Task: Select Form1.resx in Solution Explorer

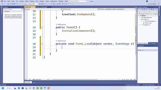Action: tap(148, 23)
